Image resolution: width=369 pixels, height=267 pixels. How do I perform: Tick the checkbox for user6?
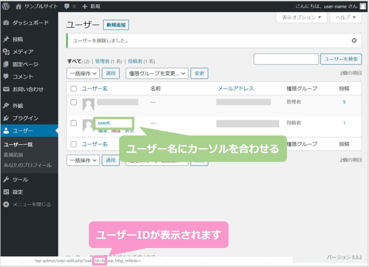coord(74,123)
